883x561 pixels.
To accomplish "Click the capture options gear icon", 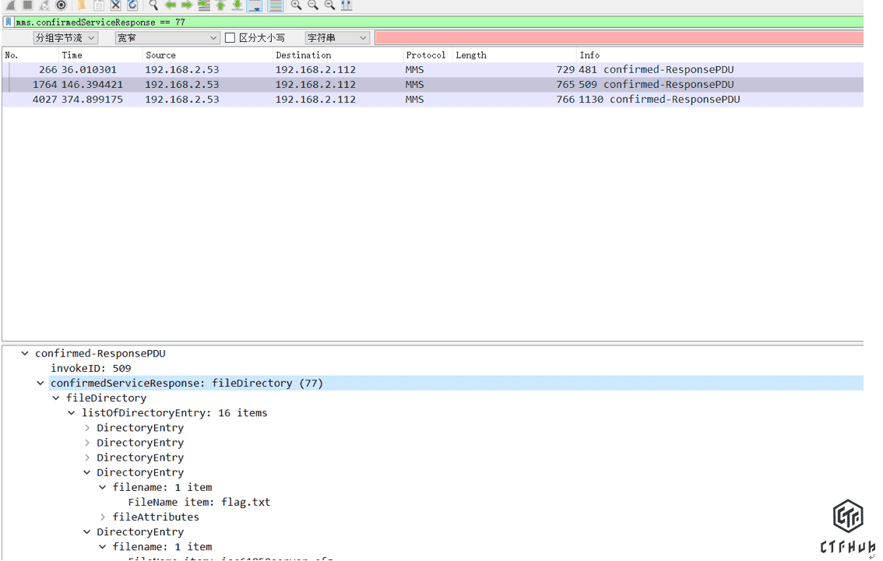I will (x=62, y=5).
